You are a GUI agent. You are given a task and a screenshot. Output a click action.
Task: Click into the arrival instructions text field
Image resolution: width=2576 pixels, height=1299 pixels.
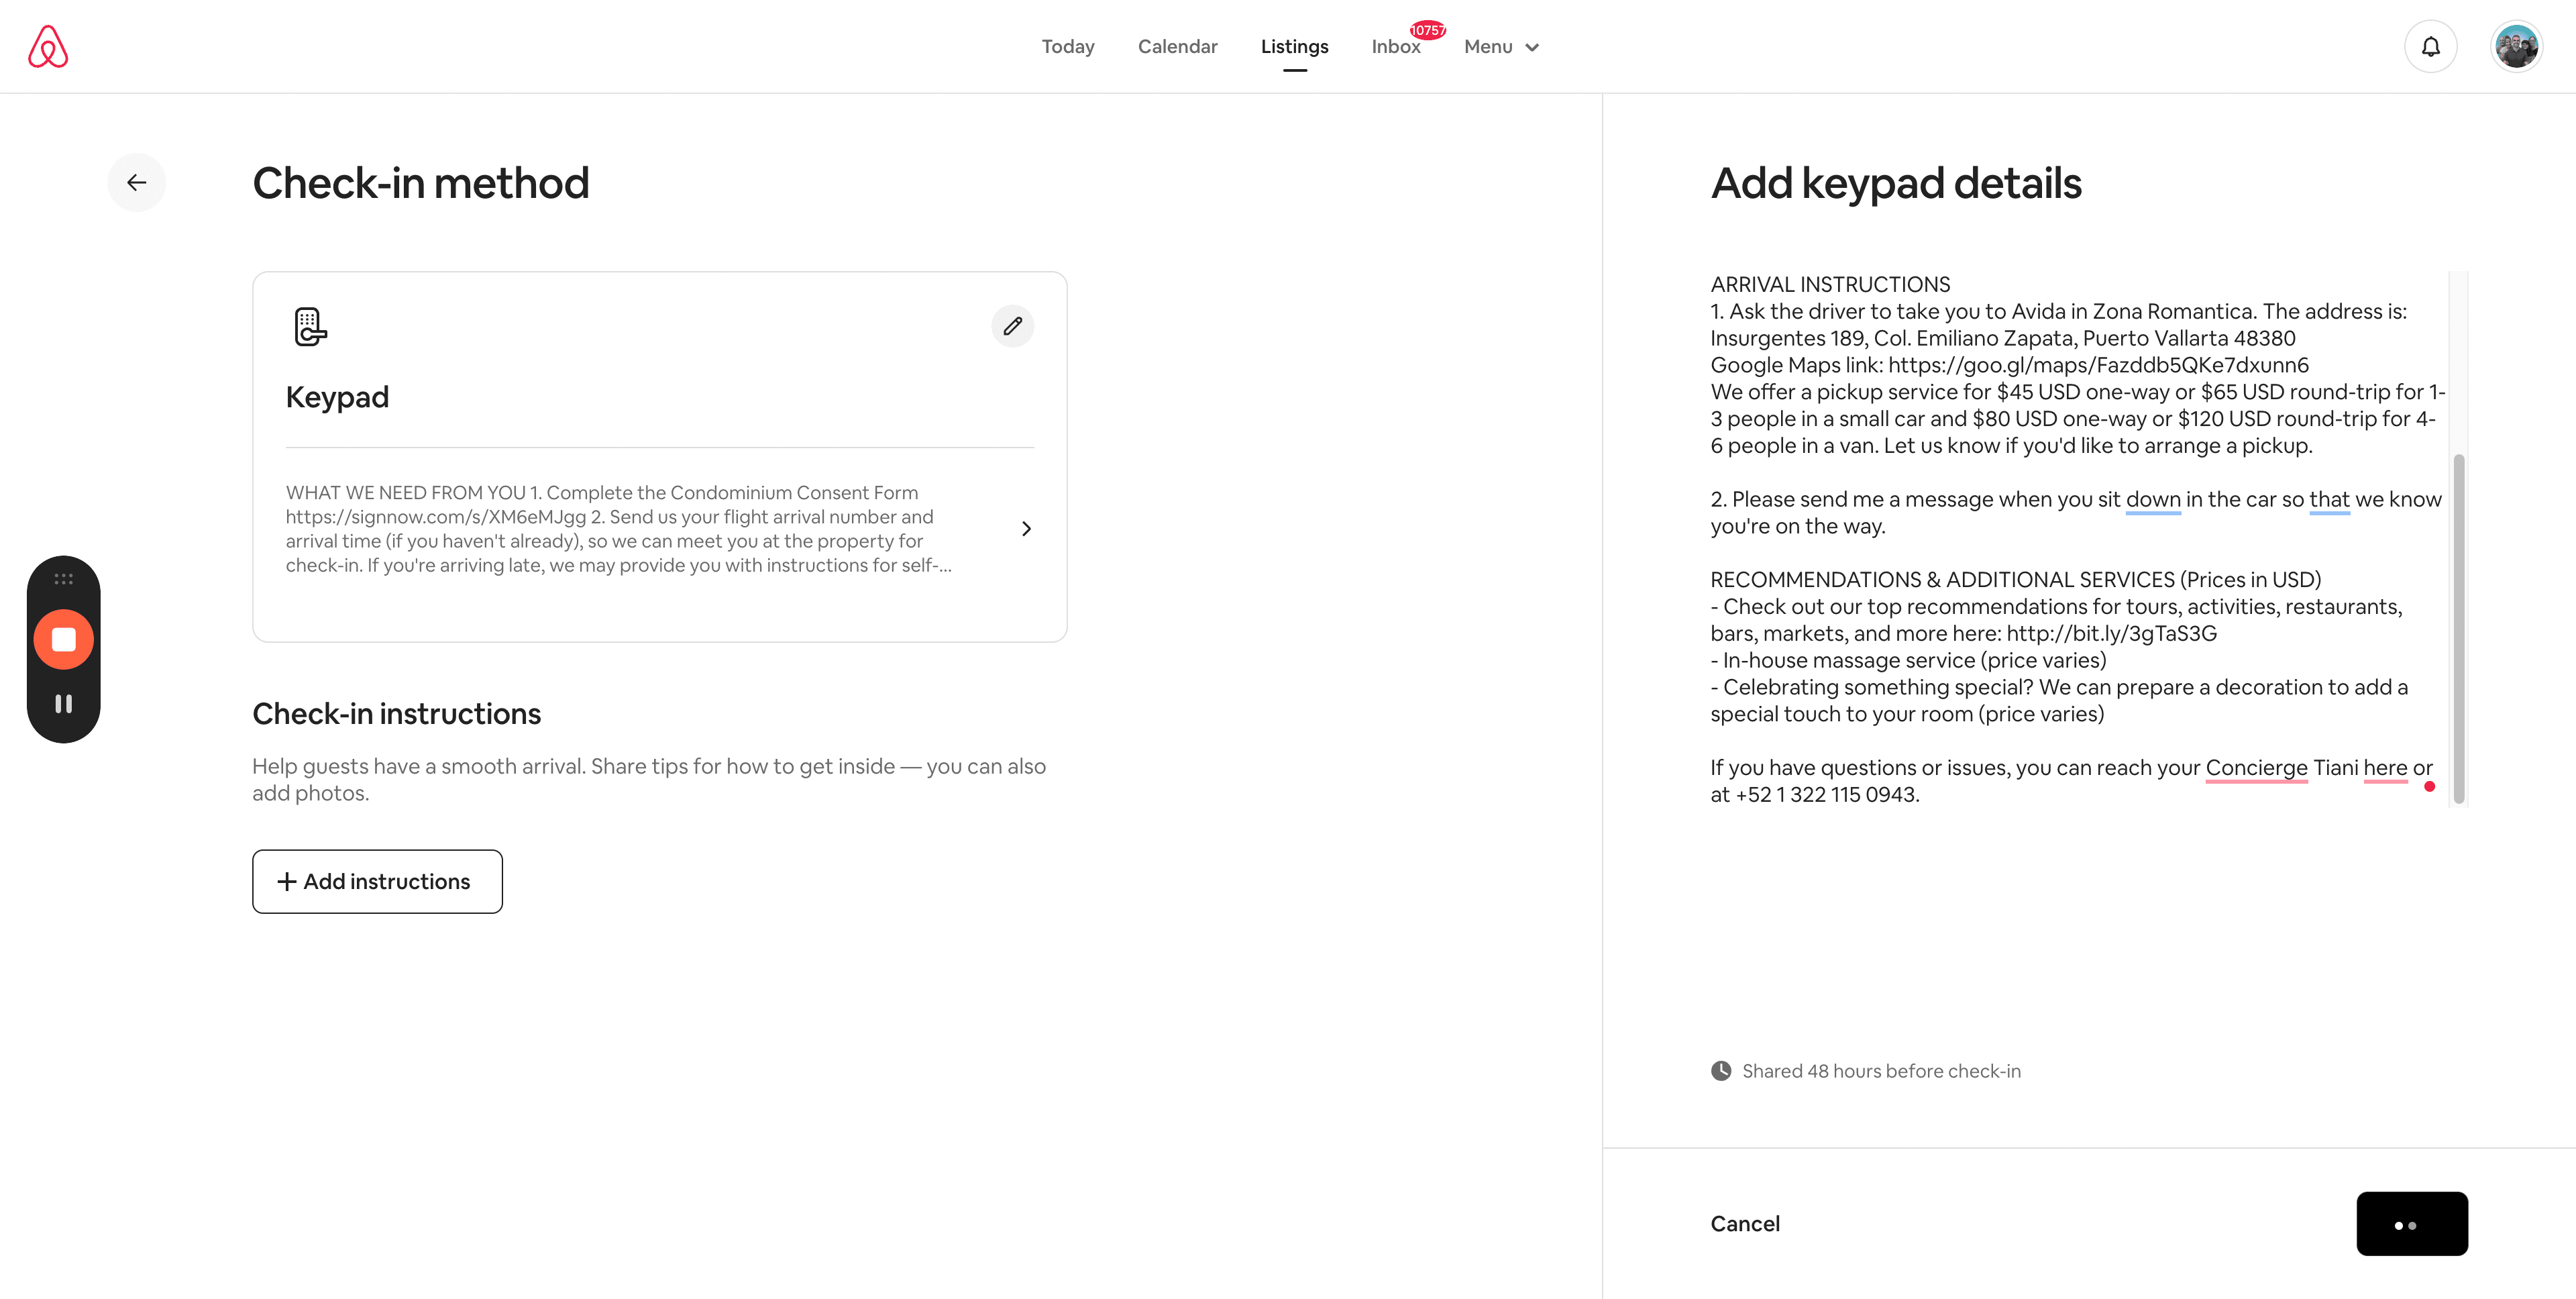point(2078,540)
